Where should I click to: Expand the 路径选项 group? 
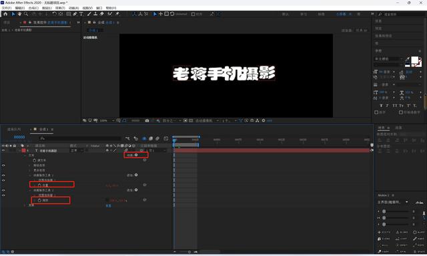[29, 166]
